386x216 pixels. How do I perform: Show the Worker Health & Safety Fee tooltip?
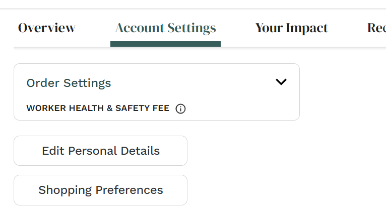tap(180, 109)
